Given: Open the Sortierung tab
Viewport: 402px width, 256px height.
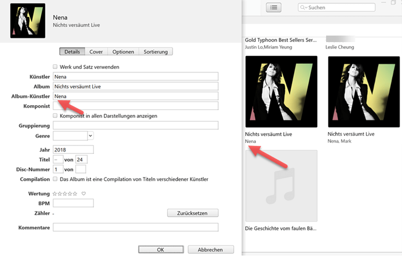Looking at the screenshot, I should coord(156,52).
